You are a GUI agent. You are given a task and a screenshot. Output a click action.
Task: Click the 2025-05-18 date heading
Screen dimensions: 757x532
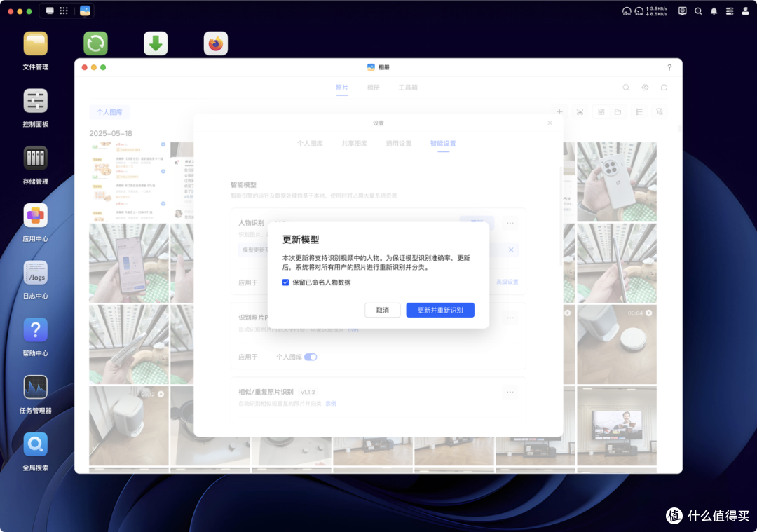click(111, 133)
